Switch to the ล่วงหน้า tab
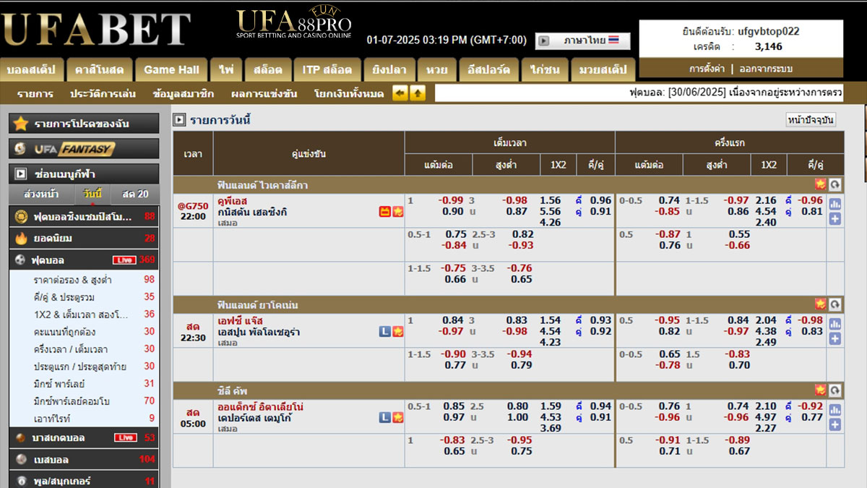 (x=41, y=194)
